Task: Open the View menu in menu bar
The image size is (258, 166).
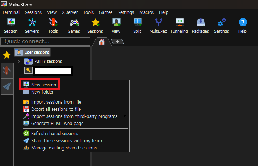Action: (x=52, y=12)
